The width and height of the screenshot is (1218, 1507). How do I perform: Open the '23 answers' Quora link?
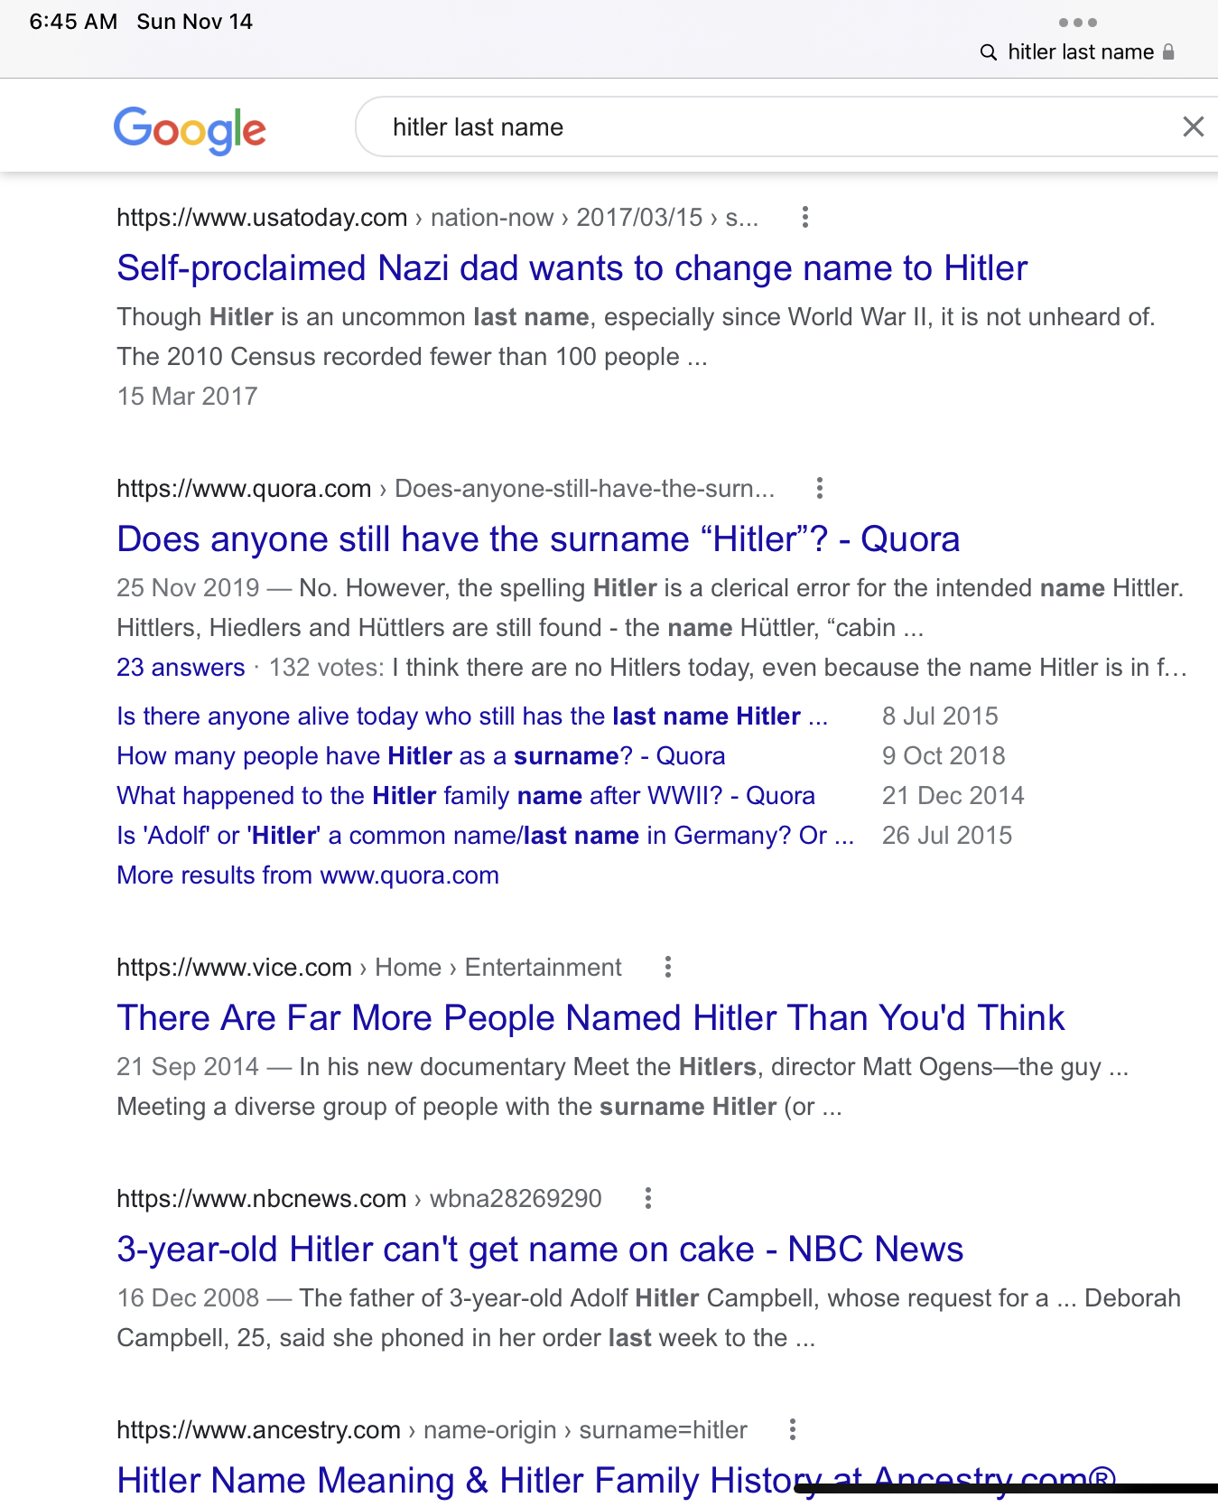181,668
